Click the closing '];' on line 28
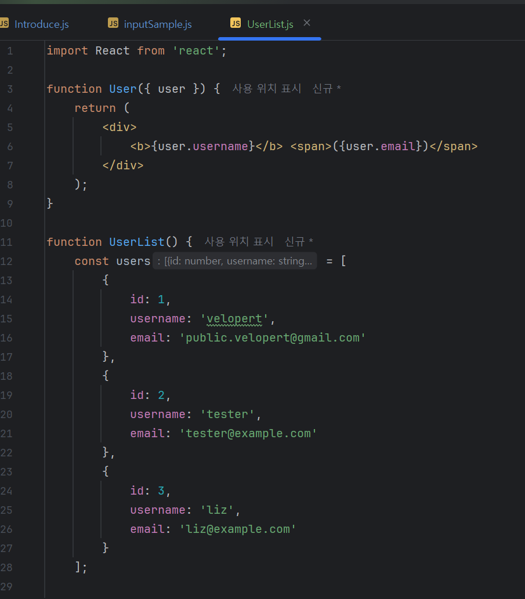Viewport: 525px width, 599px height. [81, 567]
